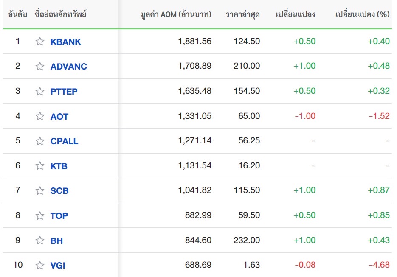Add PTTEP to favorites using its star
Viewport: 397px width, 277px height.
click(40, 91)
